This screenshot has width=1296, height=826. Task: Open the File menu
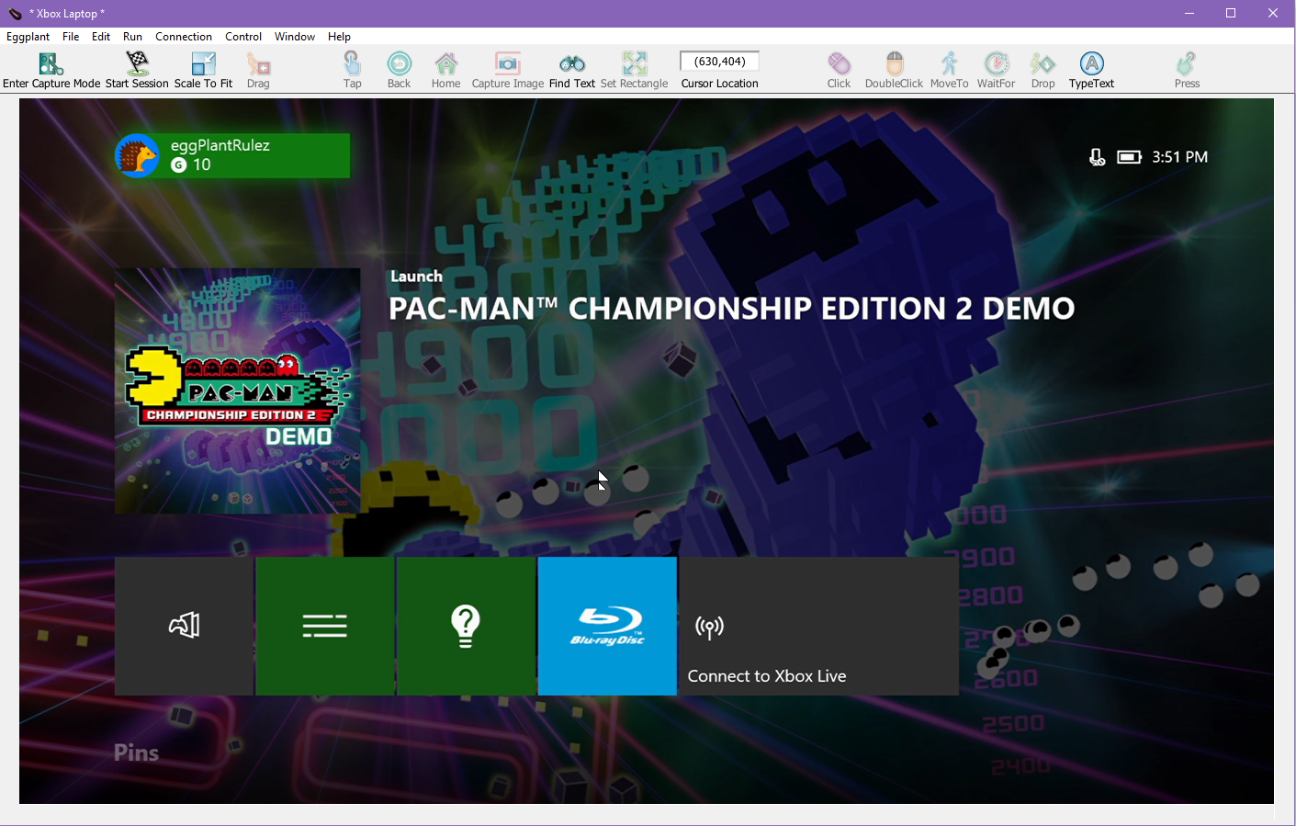(71, 37)
